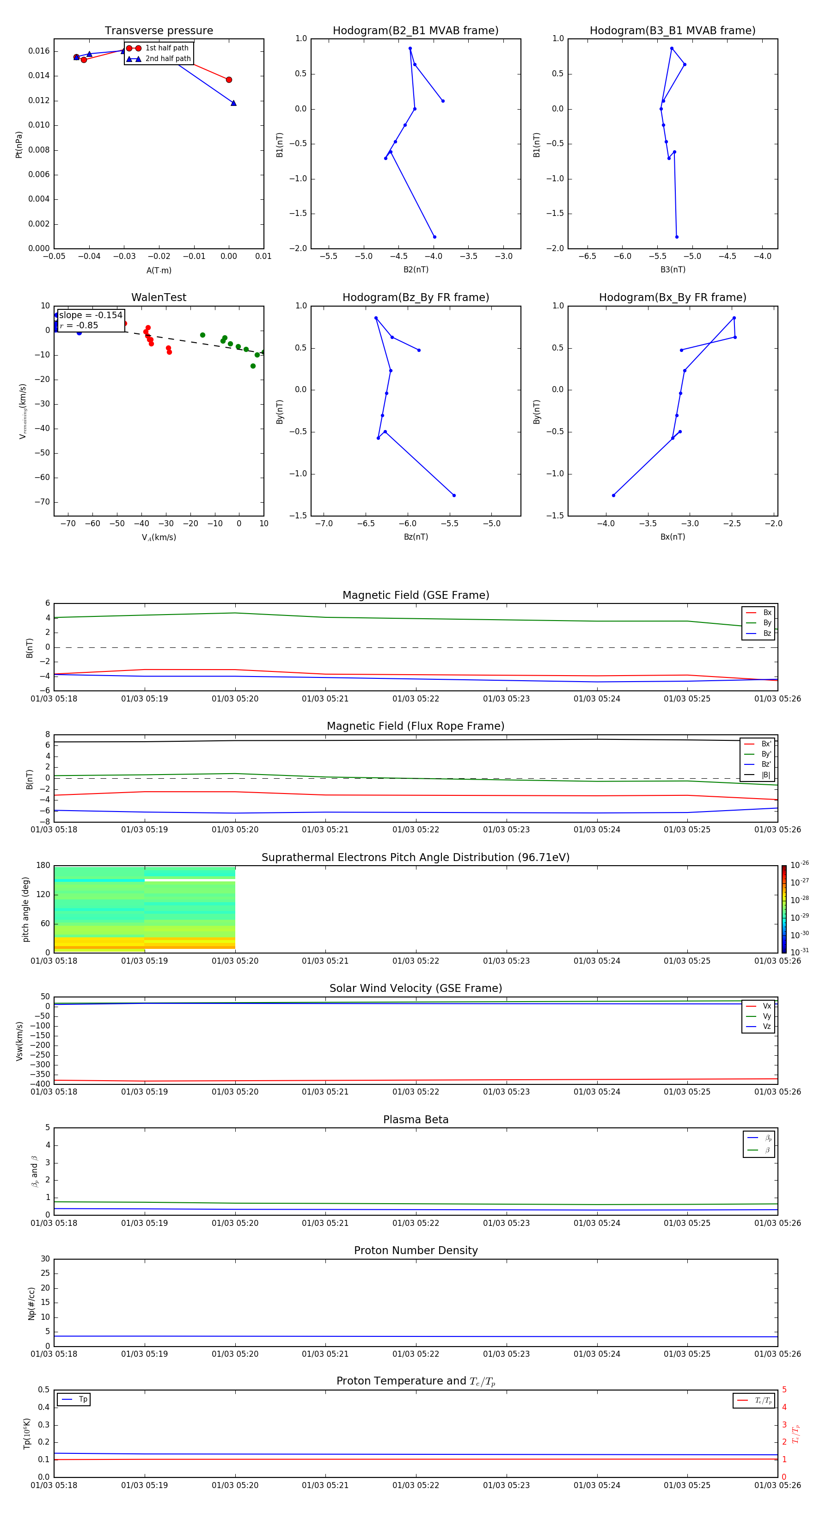Click the βp entry in Plasma Beta legend
The width and height of the screenshot is (832, 1526).
[x=759, y=1138]
